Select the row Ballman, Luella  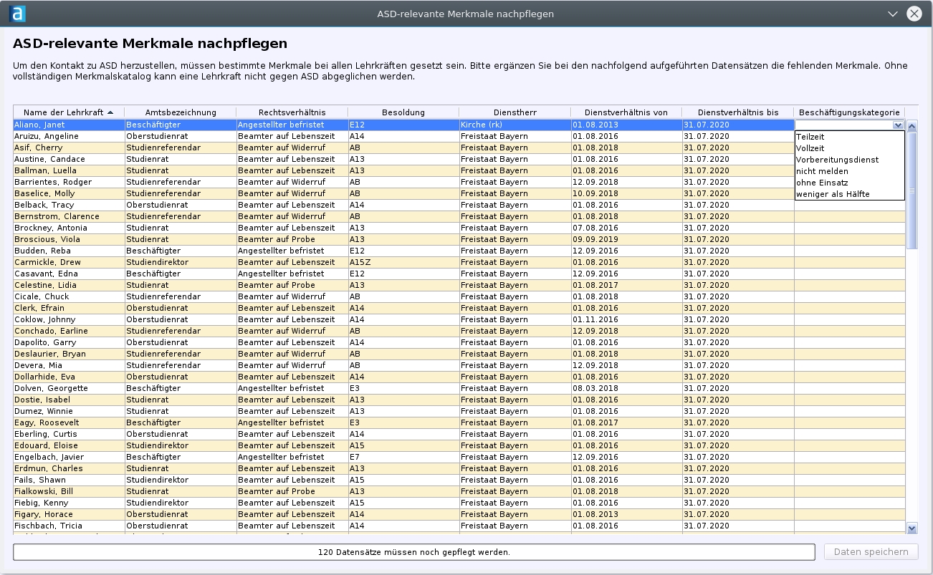point(459,170)
